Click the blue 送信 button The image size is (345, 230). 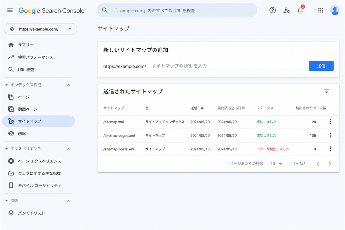[x=321, y=66]
